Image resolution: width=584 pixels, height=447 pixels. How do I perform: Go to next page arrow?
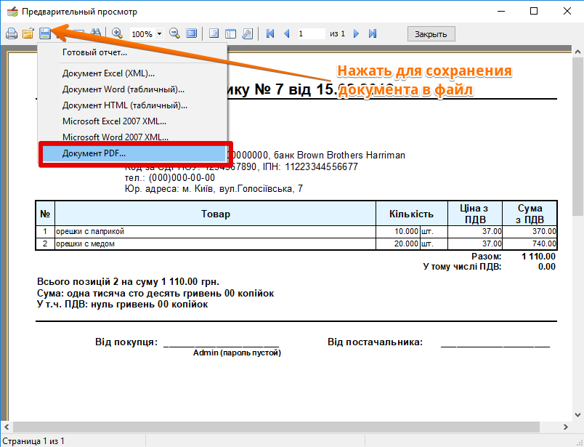click(356, 33)
